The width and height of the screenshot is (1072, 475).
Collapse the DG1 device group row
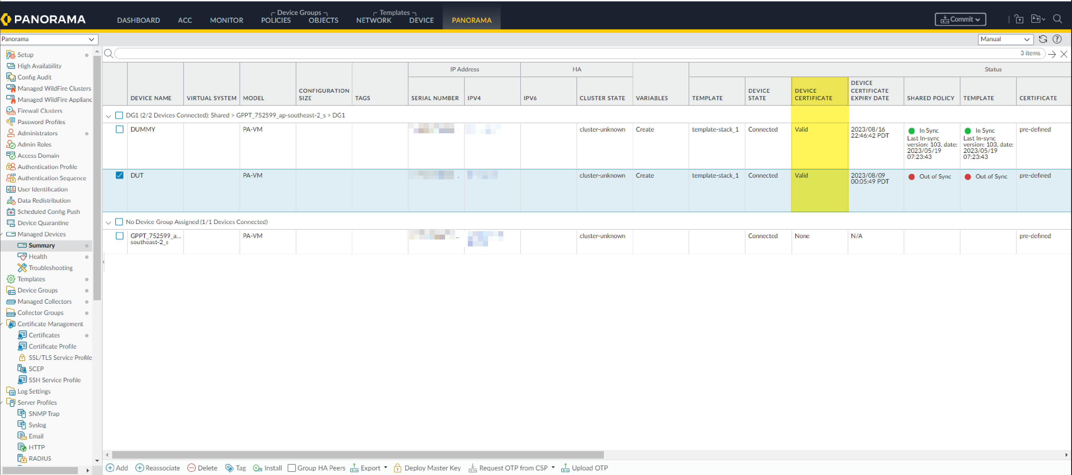(108, 116)
